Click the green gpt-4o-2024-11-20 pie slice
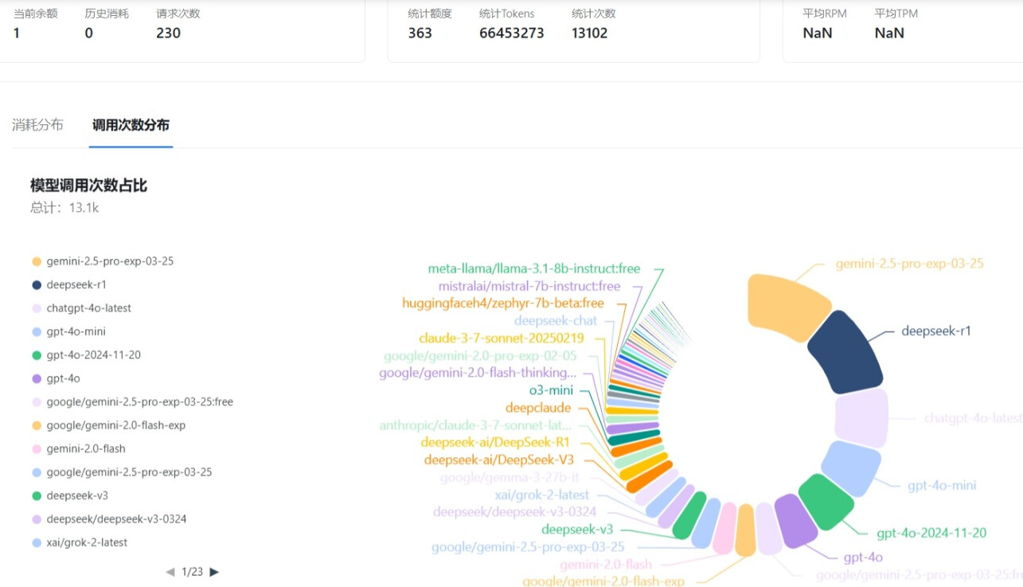 click(x=826, y=502)
